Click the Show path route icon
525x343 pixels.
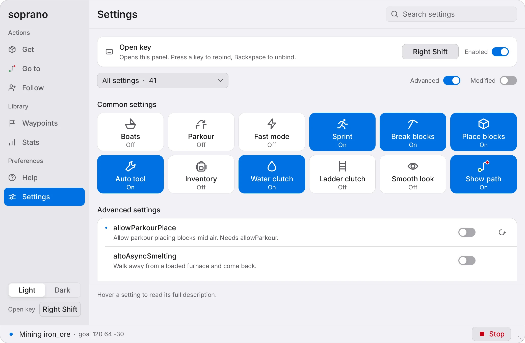[x=484, y=166]
